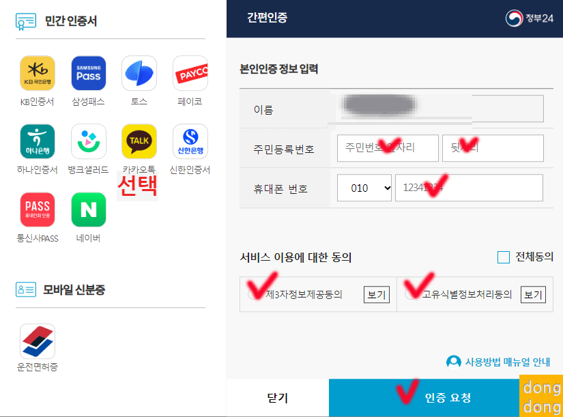Viewport: 563px width, 417px height.
Task: Focus the 주민번호 앞자리 input field
Action: point(388,148)
